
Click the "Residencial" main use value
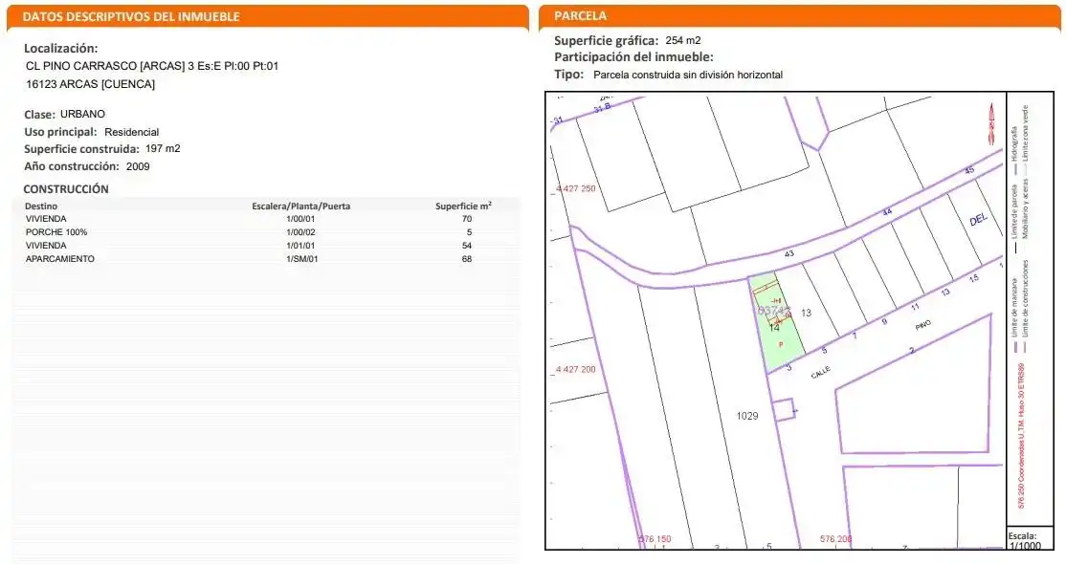click(x=131, y=132)
